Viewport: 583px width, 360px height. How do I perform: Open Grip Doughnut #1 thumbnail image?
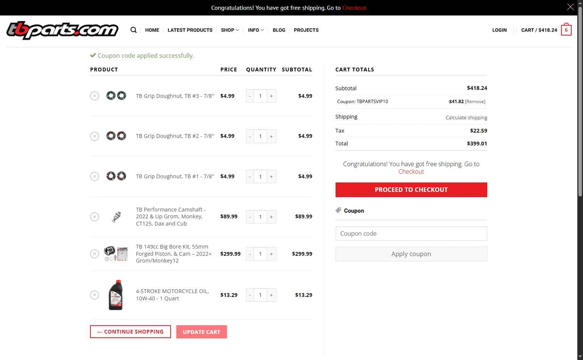click(116, 176)
